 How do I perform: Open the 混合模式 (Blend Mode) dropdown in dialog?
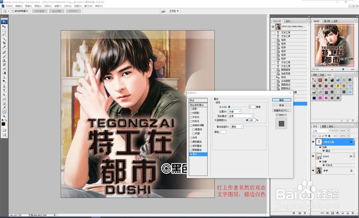[x=241, y=116]
